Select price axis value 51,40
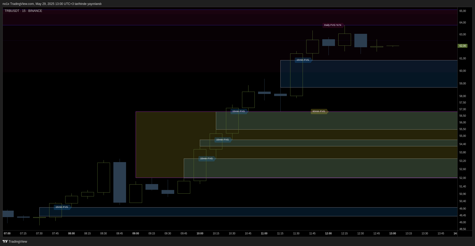The height and width of the screenshot is (246, 475). (x=463, y=186)
